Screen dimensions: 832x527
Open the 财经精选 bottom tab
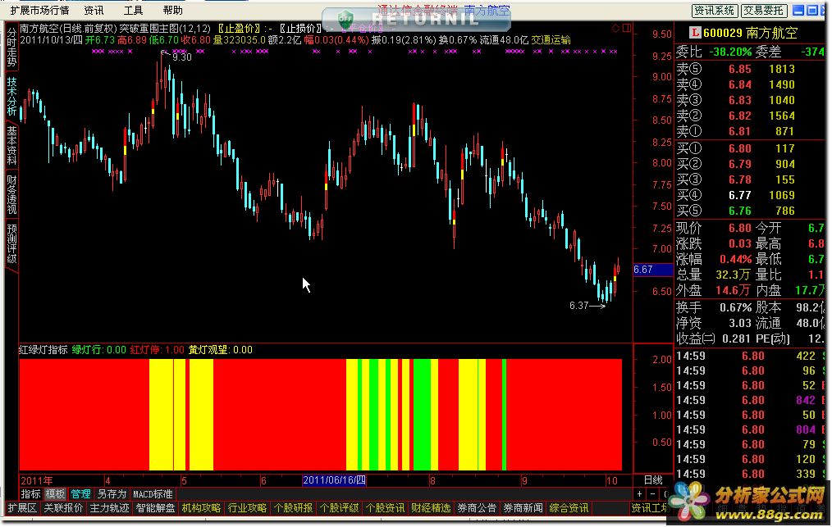[431, 508]
